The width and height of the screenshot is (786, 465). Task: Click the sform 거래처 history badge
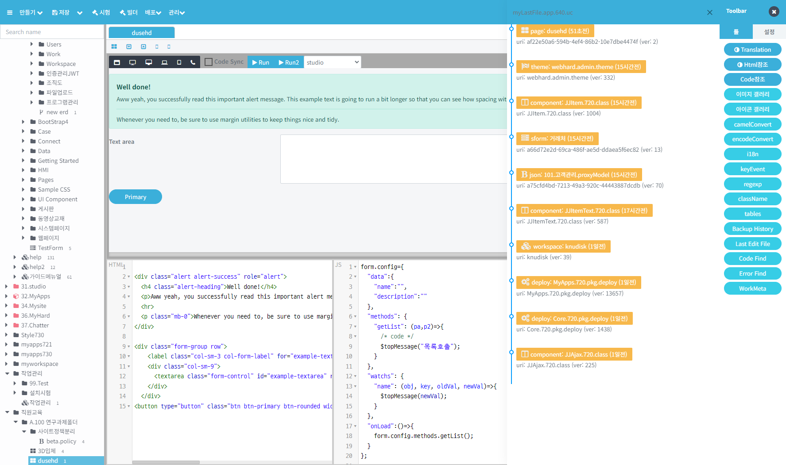(x=558, y=138)
